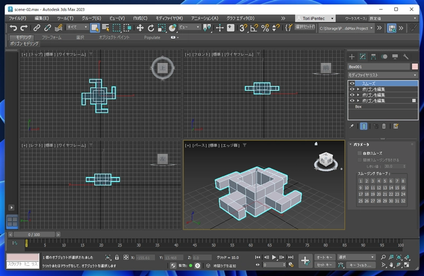Choose the Rectangular Selection Region icon
Screen dimensions: 424x276
pos(117,28)
